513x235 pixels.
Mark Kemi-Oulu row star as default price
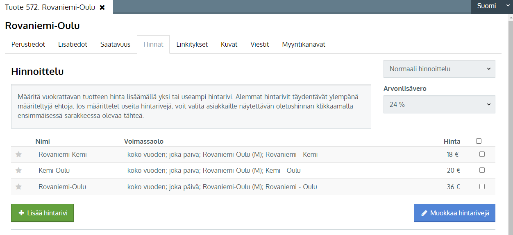tap(18, 171)
